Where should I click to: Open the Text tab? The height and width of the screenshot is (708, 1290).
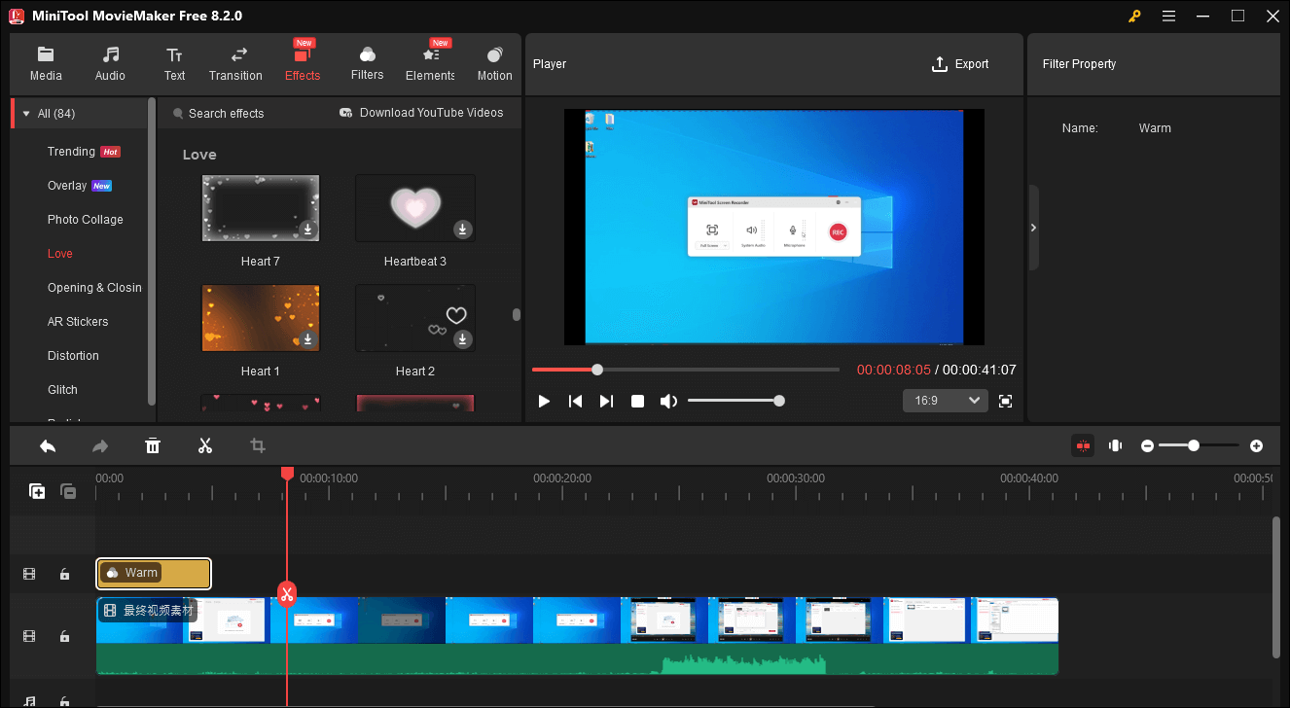click(x=174, y=64)
